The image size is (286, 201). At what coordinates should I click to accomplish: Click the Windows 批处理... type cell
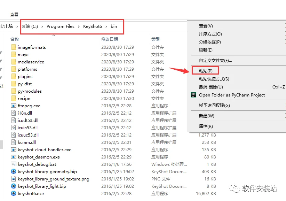[x=169, y=164]
